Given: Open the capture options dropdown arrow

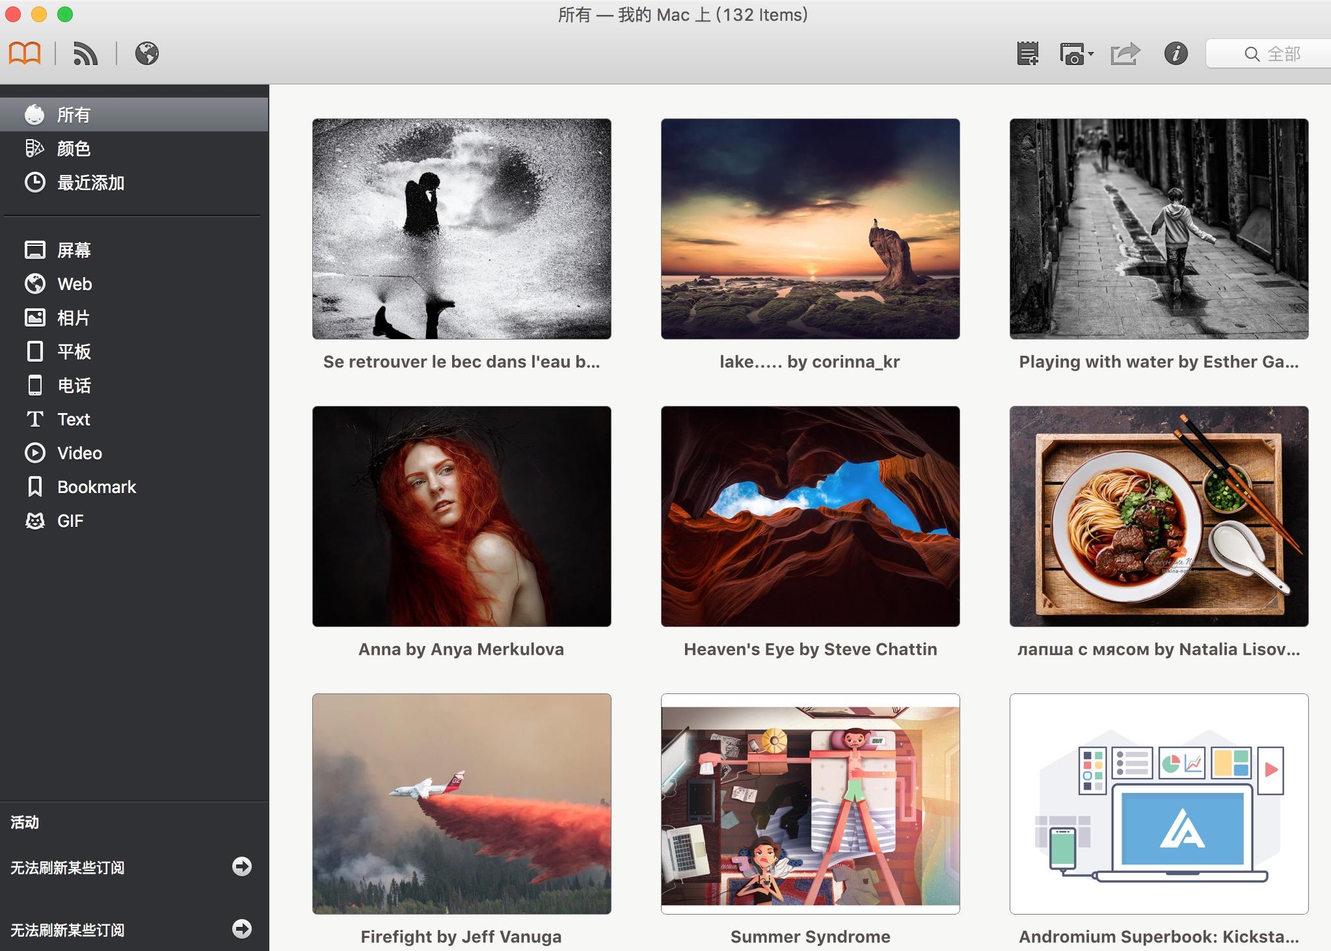Looking at the screenshot, I should 1091,54.
